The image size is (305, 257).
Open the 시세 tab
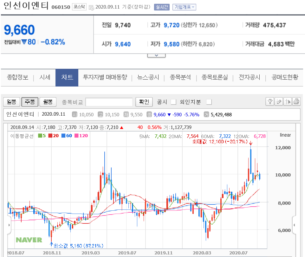pyautogui.click(x=45, y=77)
